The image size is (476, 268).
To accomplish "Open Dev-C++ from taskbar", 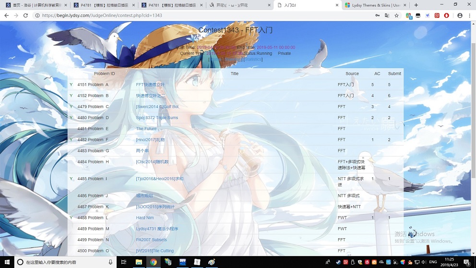I will [x=182, y=262].
